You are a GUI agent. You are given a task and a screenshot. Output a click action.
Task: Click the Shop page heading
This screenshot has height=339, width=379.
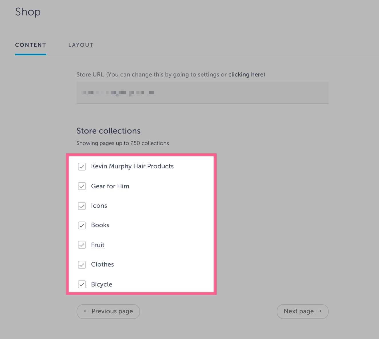28,12
